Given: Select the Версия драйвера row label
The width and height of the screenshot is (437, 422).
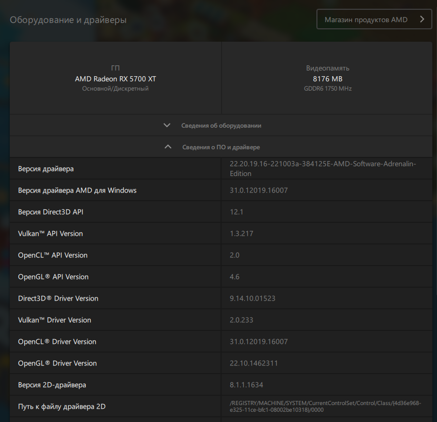Looking at the screenshot, I should 46,169.
